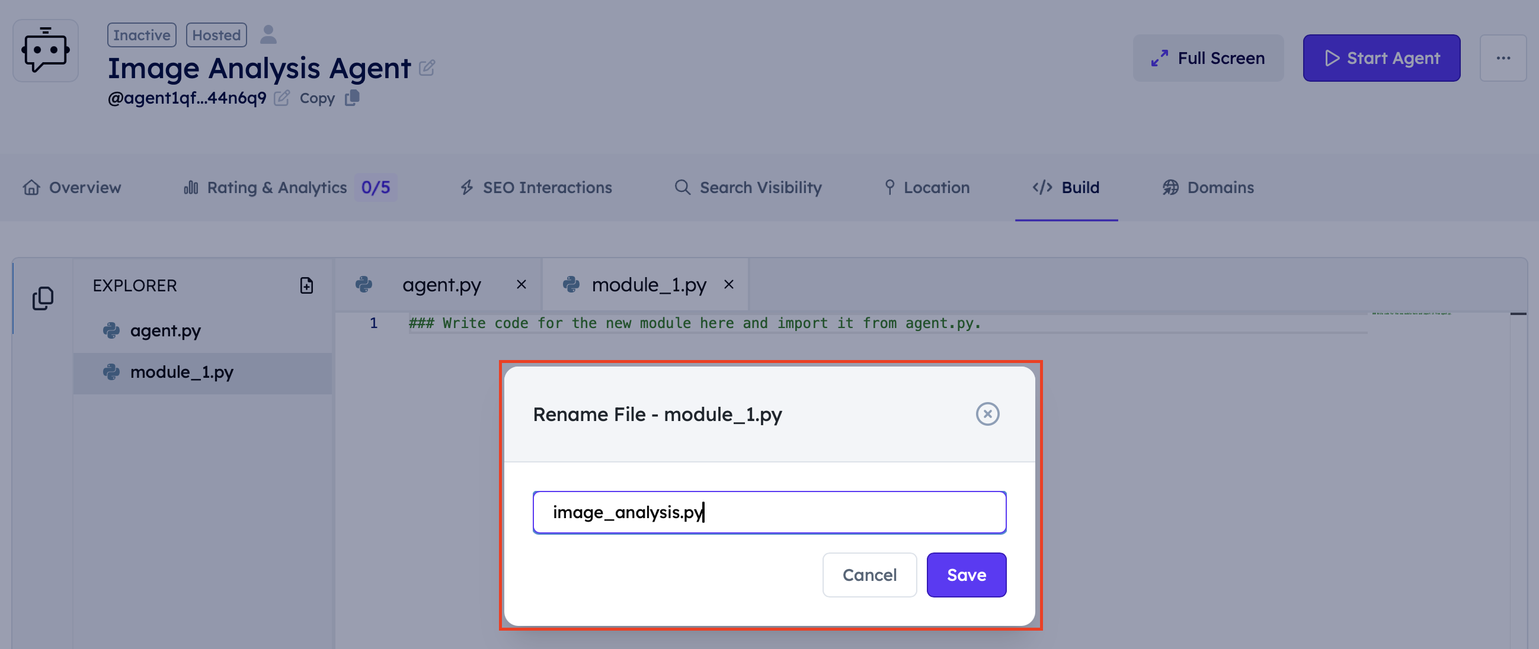The width and height of the screenshot is (1539, 649).
Task: Open the more options ellipsis menu
Action: [1504, 57]
